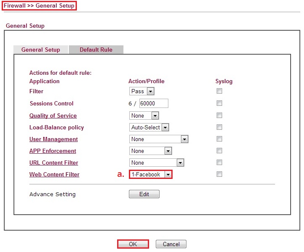The width and height of the screenshot is (304, 252).
Task: Click the Sessions Control input field
Action: [x=153, y=103]
